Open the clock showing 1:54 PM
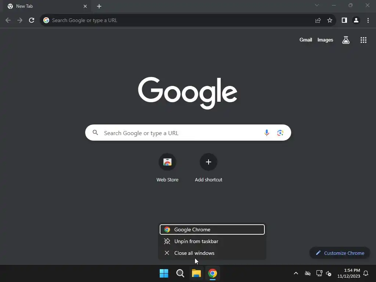Screen dimensions: 376x282 tap(349, 273)
